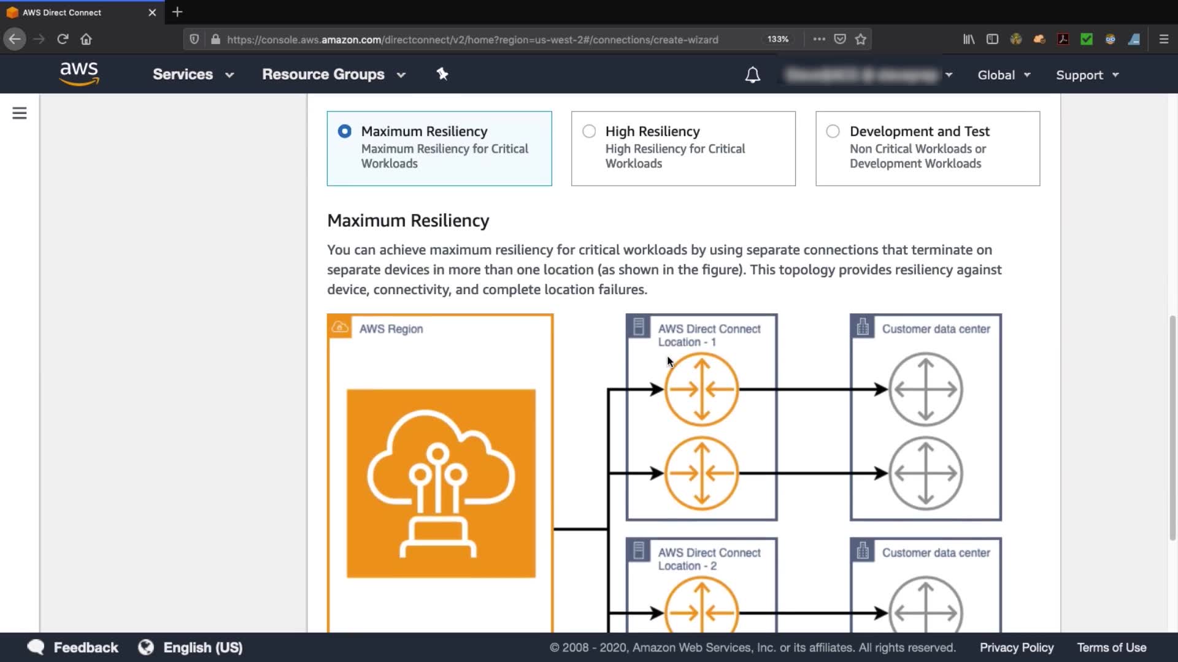Screen dimensions: 1178x662
Task: Open the Privacy Policy link
Action: point(1016,647)
